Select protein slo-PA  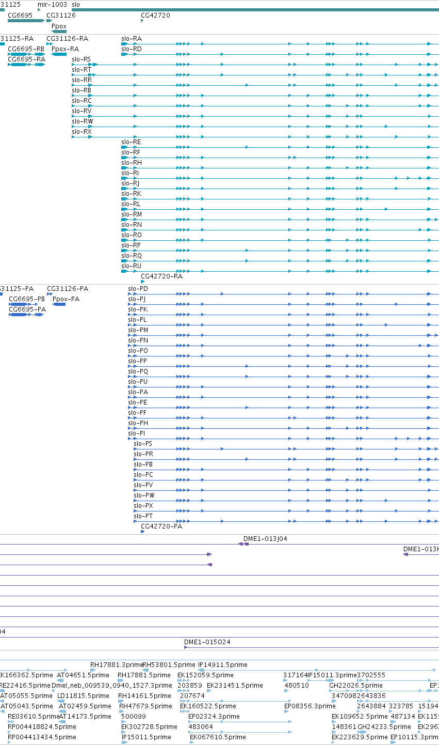tap(138, 392)
